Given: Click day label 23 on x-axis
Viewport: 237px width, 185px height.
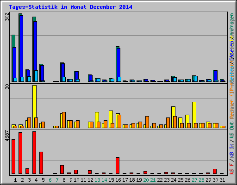Looking at the screenshot, I should 167,180.
